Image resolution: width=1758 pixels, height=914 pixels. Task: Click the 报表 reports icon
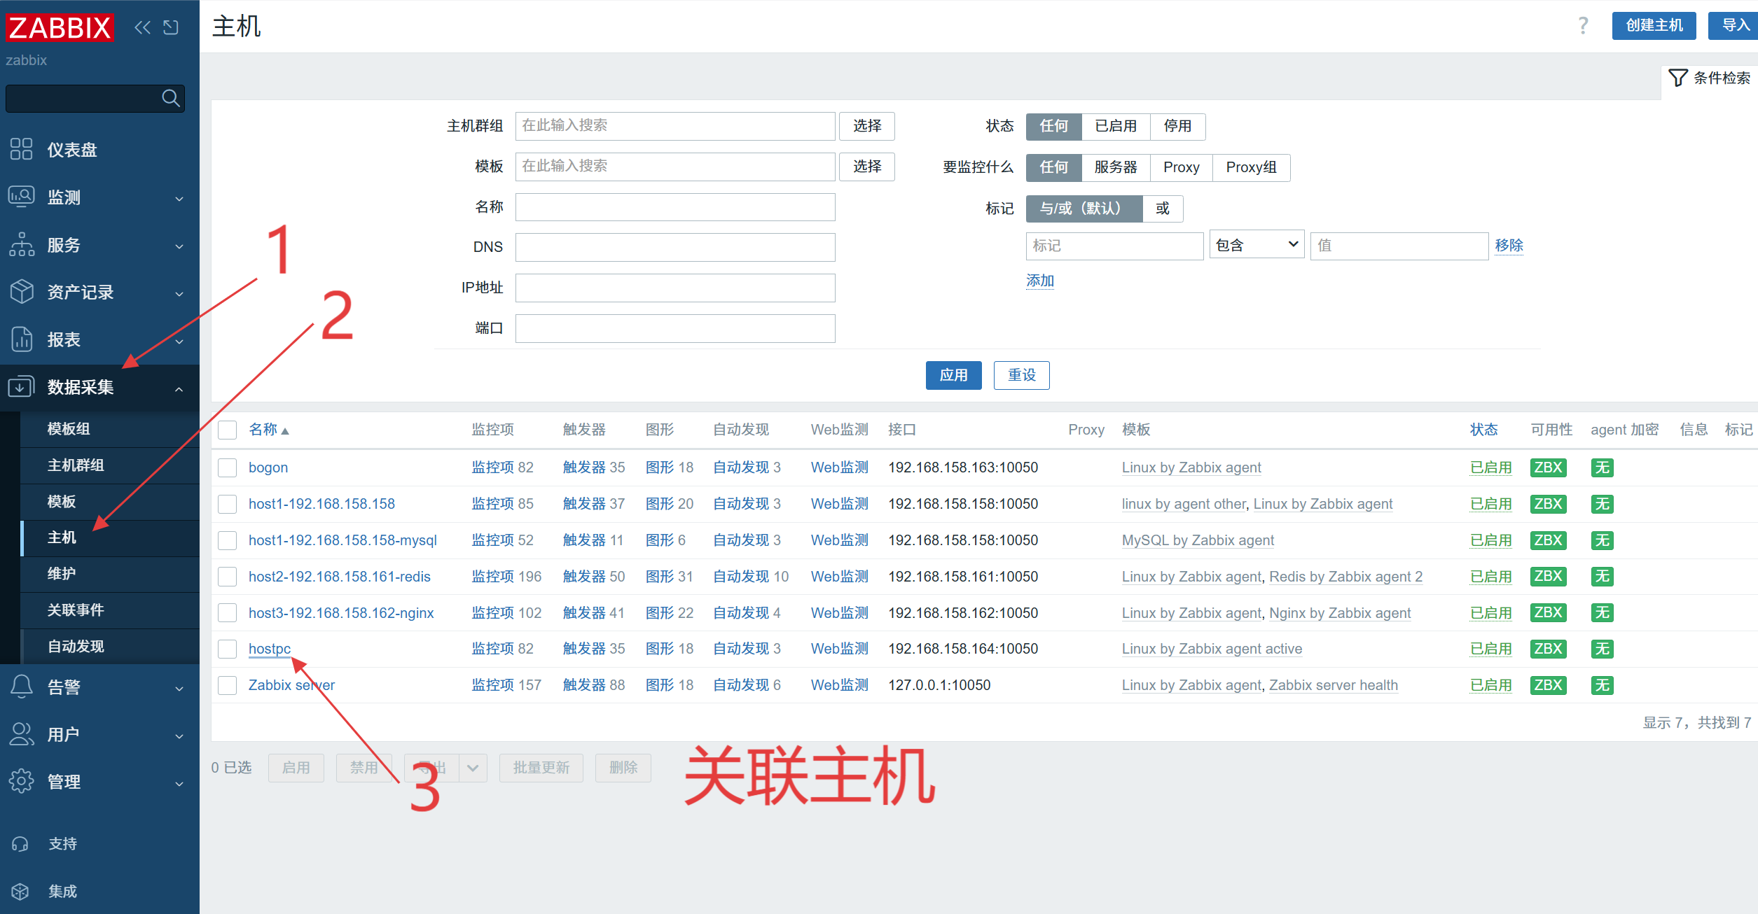[22, 339]
